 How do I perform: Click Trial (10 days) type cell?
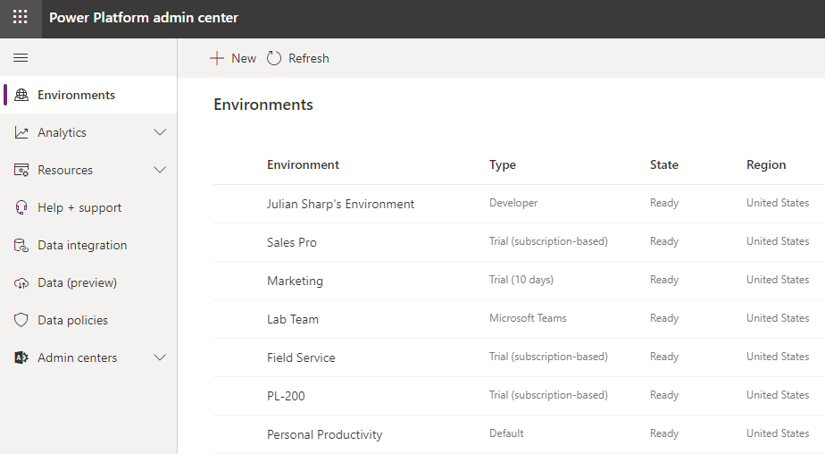point(521,280)
